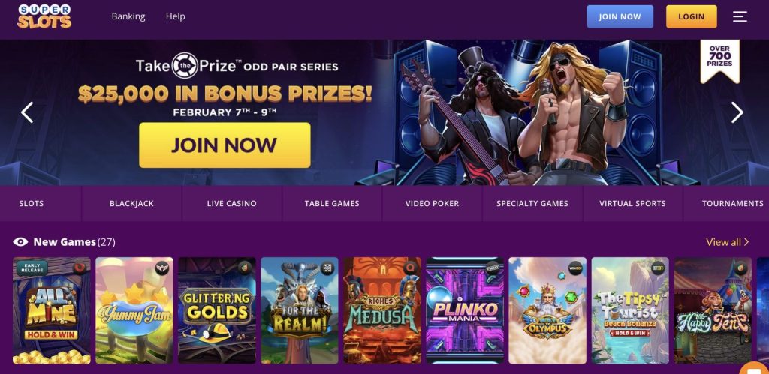This screenshot has height=374, width=769.
Task: Open the Banking menu item
Action: click(128, 16)
